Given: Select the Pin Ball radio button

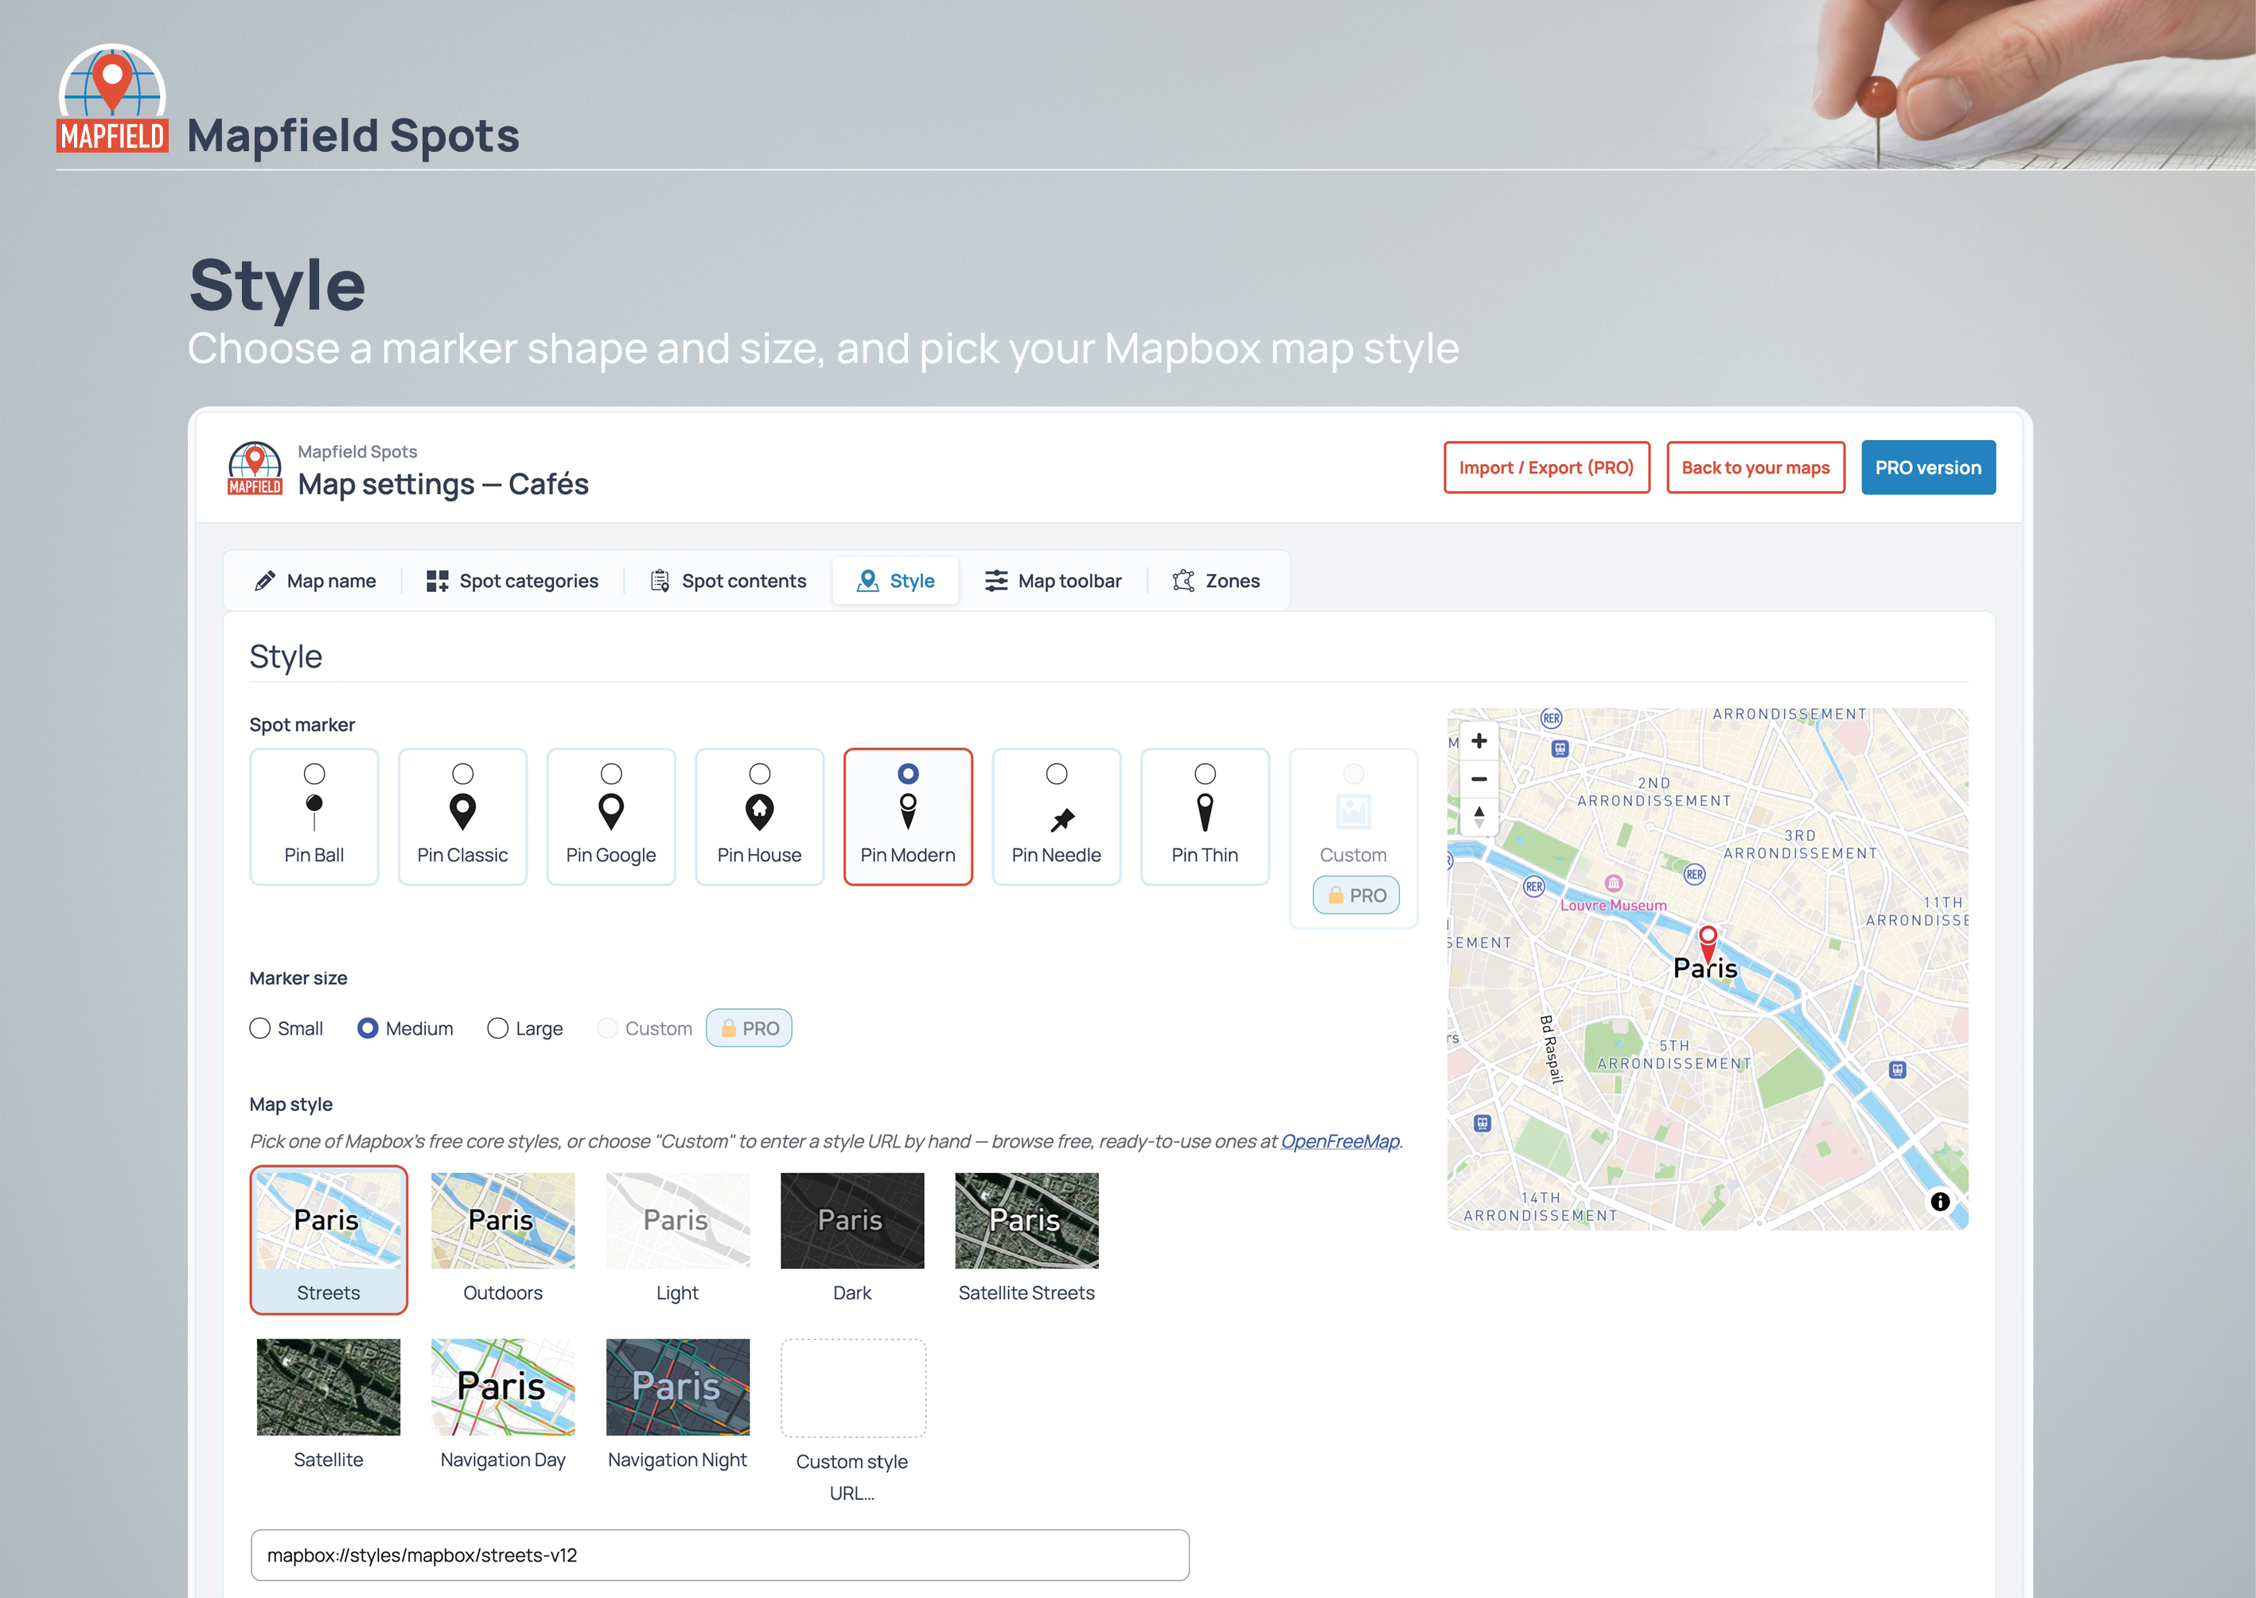Looking at the screenshot, I should [x=314, y=774].
